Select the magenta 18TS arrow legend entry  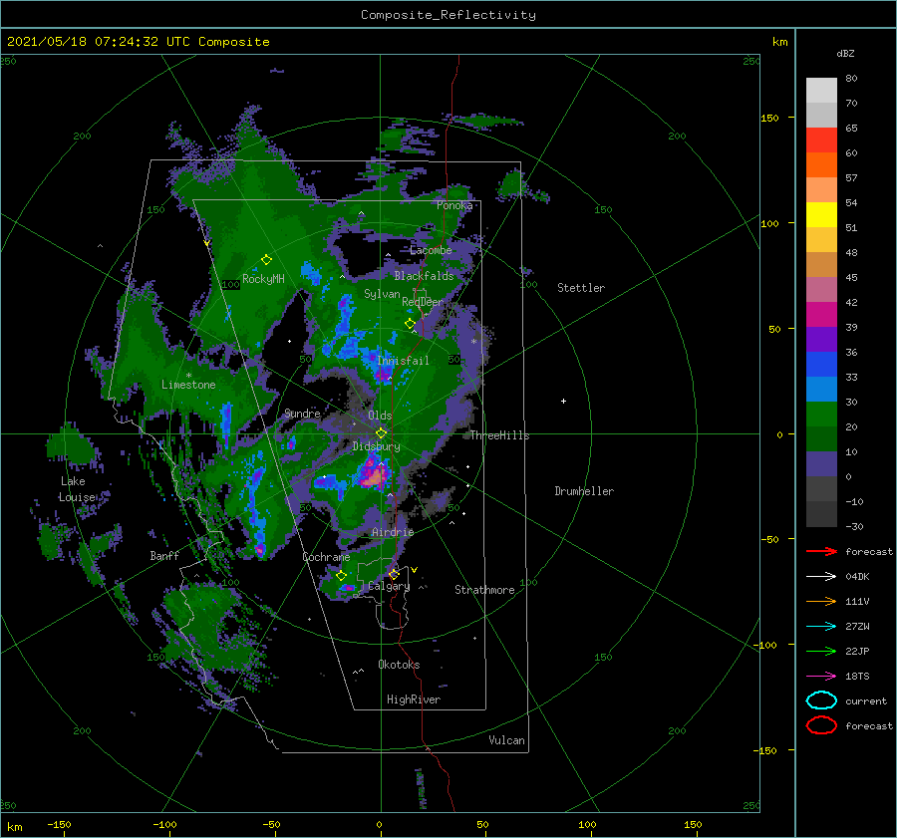821,676
